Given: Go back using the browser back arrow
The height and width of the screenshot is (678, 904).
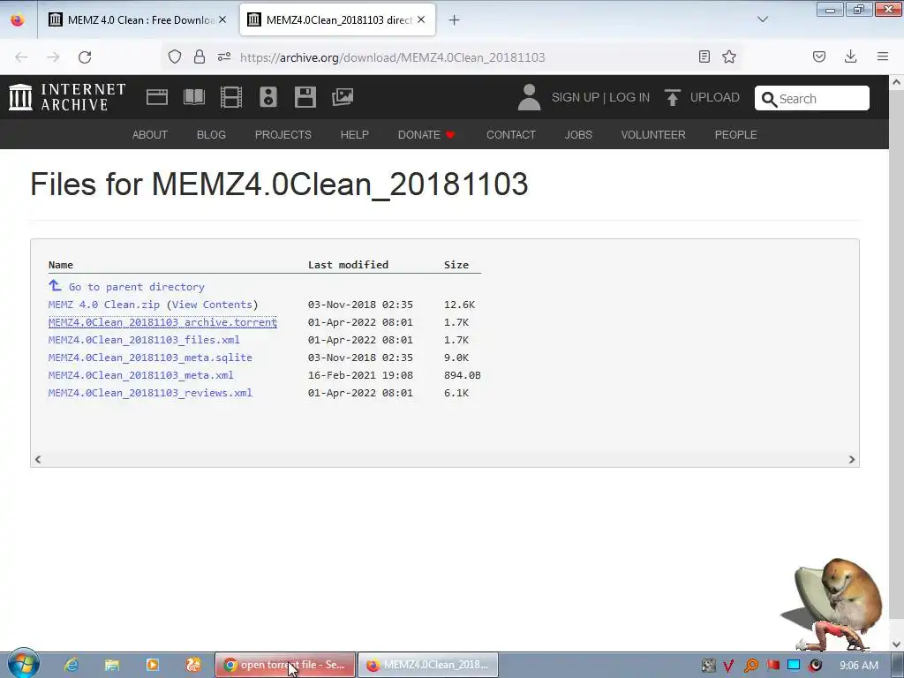Looking at the screenshot, I should point(21,57).
